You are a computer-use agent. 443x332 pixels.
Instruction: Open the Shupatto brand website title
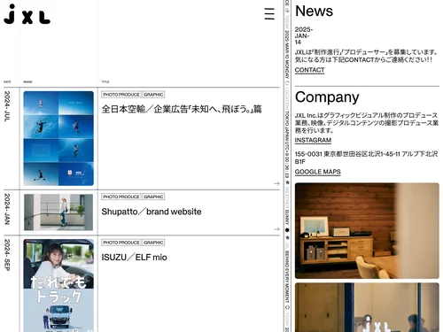pyautogui.click(x=152, y=212)
